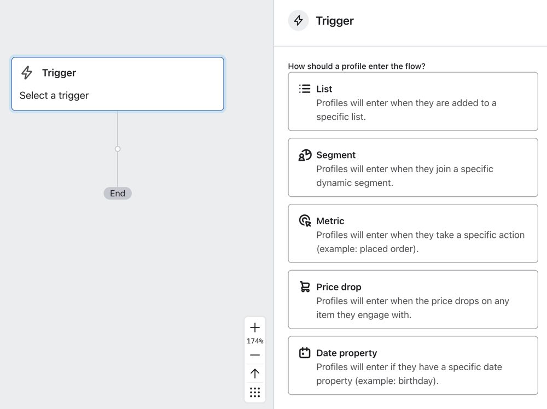Zoom in with the plus icon

click(x=255, y=327)
